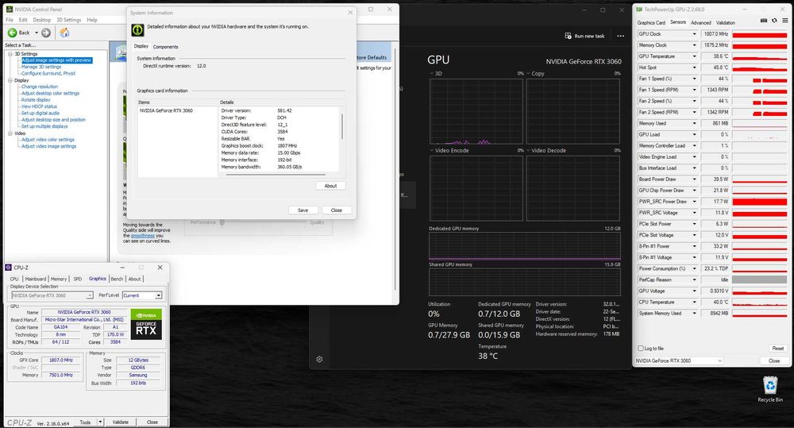Click the graphics card details vertical scrollbar
Viewport: 794px width, 428px height.
click(x=342, y=126)
